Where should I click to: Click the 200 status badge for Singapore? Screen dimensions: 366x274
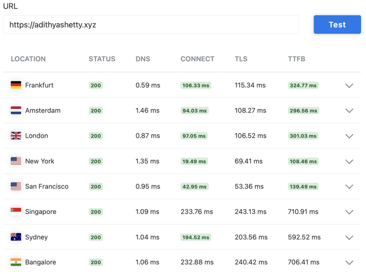(96, 212)
